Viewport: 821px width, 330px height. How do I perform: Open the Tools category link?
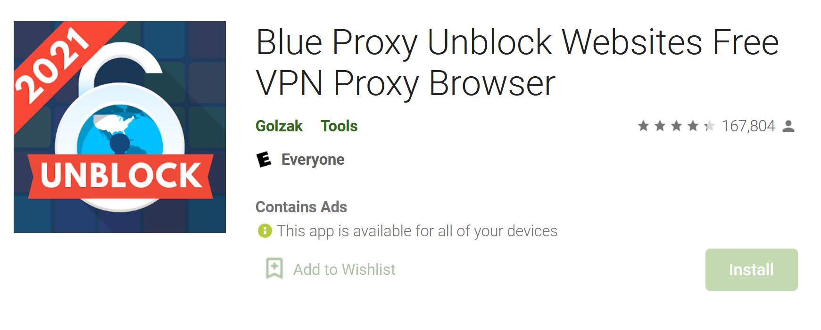pyautogui.click(x=339, y=126)
